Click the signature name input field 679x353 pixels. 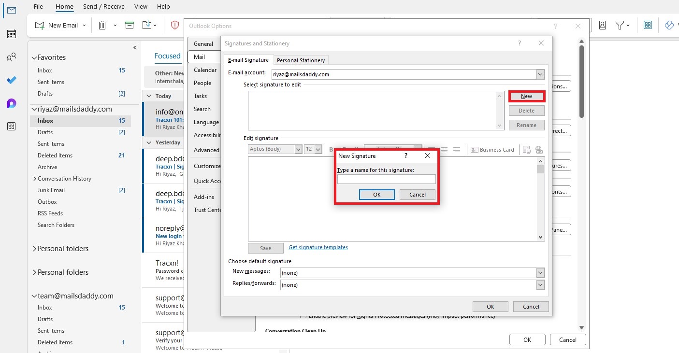pyautogui.click(x=387, y=179)
